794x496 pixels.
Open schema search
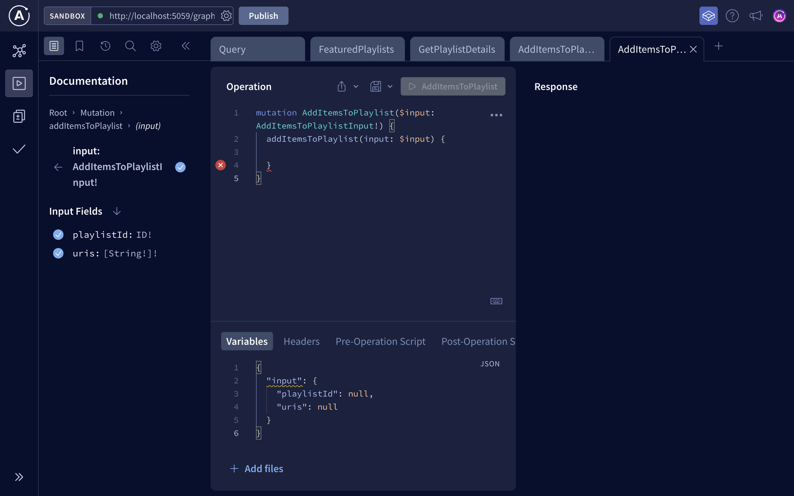click(x=130, y=46)
